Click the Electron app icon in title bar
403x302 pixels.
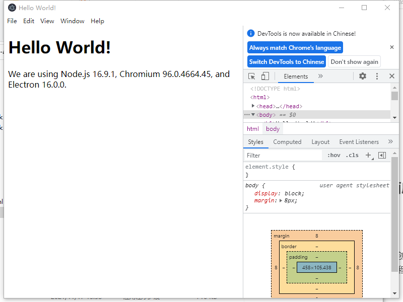(12, 8)
